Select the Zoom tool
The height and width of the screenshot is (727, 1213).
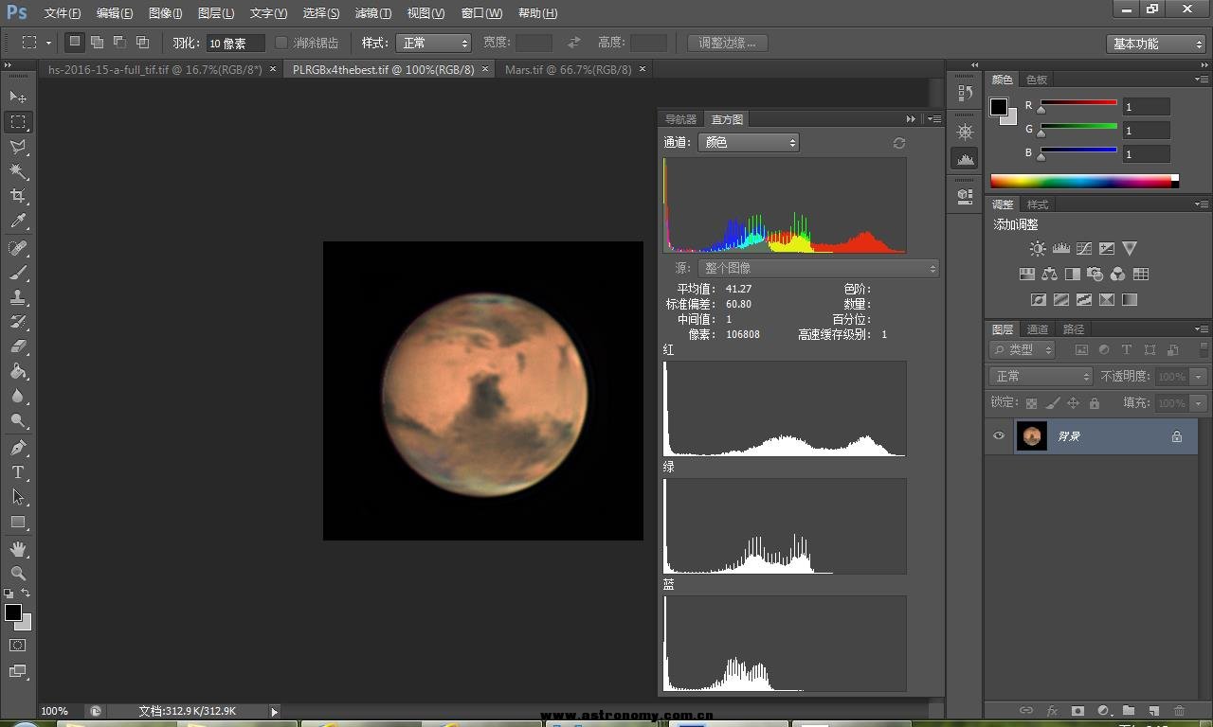[x=18, y=574]
